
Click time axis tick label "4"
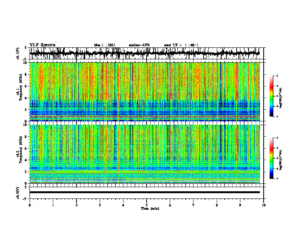123,205
